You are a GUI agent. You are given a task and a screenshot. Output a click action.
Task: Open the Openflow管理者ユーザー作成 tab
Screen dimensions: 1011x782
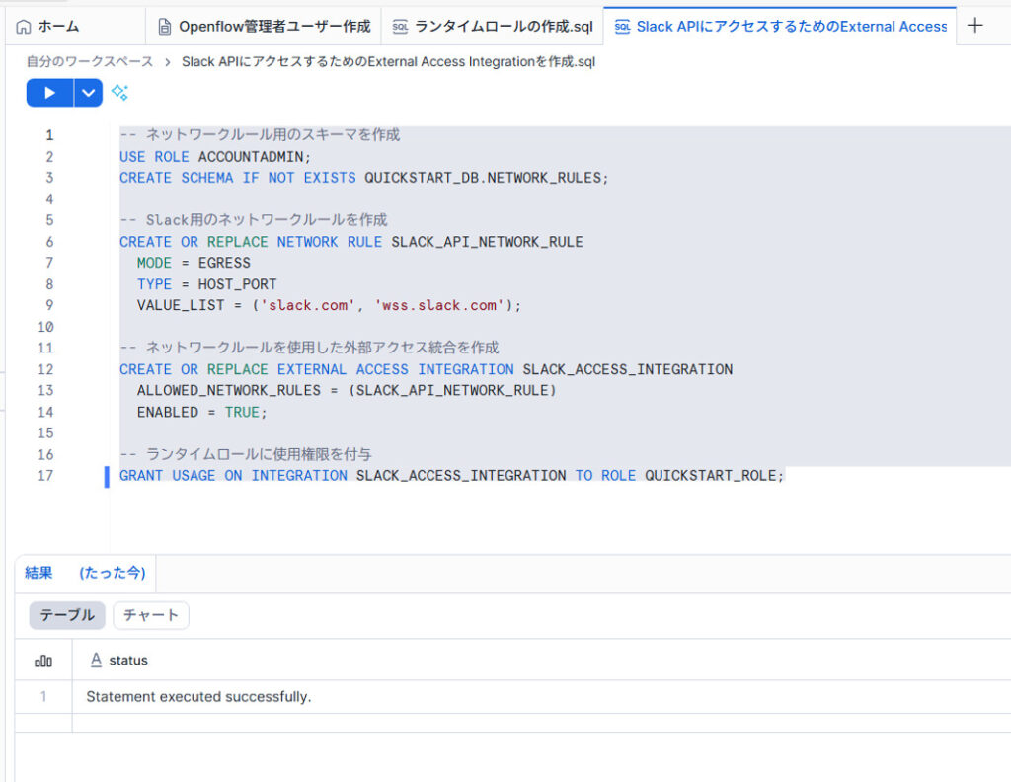[264, 27]
